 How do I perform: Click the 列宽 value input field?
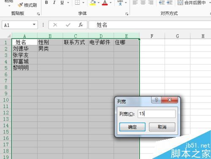pos(157,113)
